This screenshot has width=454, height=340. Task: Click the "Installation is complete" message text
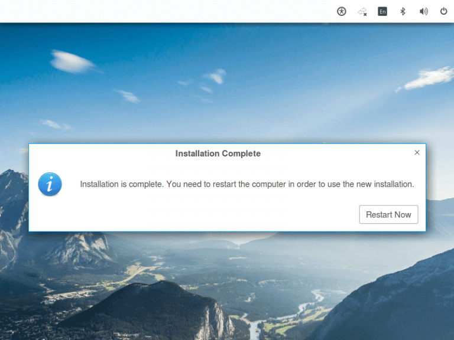[x=247, y=184]
